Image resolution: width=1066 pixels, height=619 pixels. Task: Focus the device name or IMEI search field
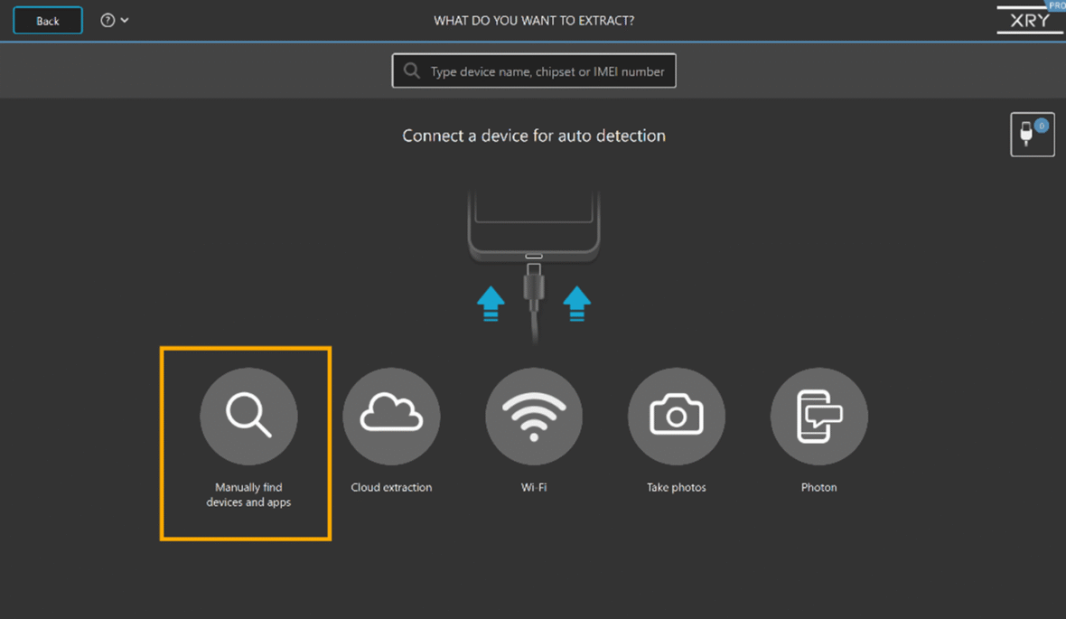(534, 70)
